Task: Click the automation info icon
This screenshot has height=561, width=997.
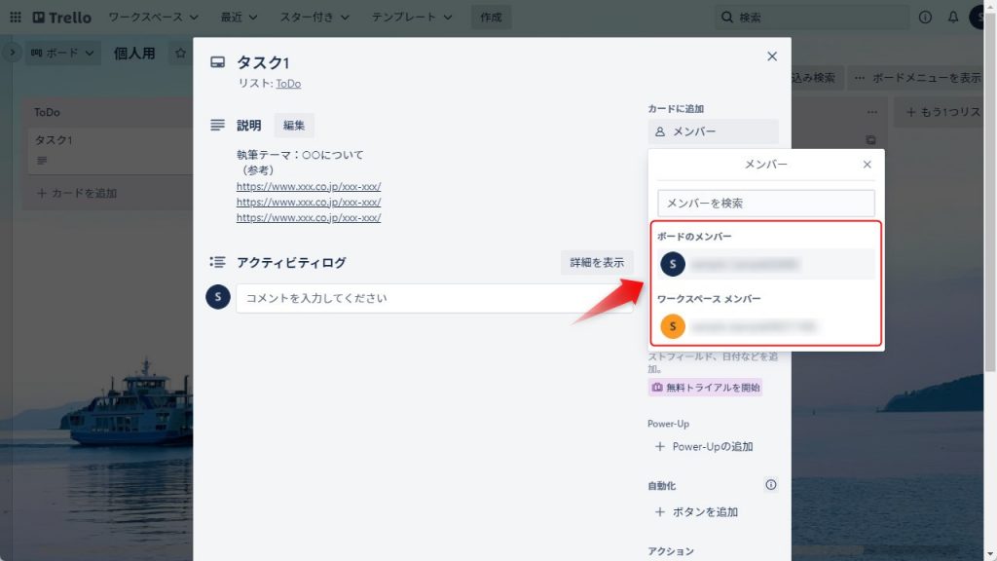Action: [x=771, y=485]
